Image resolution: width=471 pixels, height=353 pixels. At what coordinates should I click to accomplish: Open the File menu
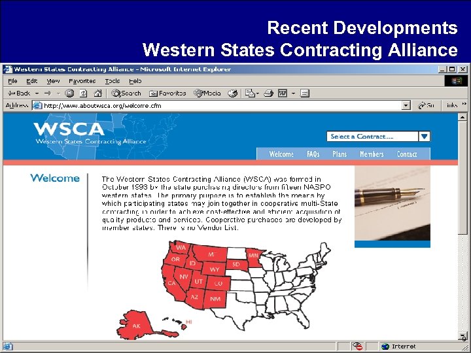point(12,81)
